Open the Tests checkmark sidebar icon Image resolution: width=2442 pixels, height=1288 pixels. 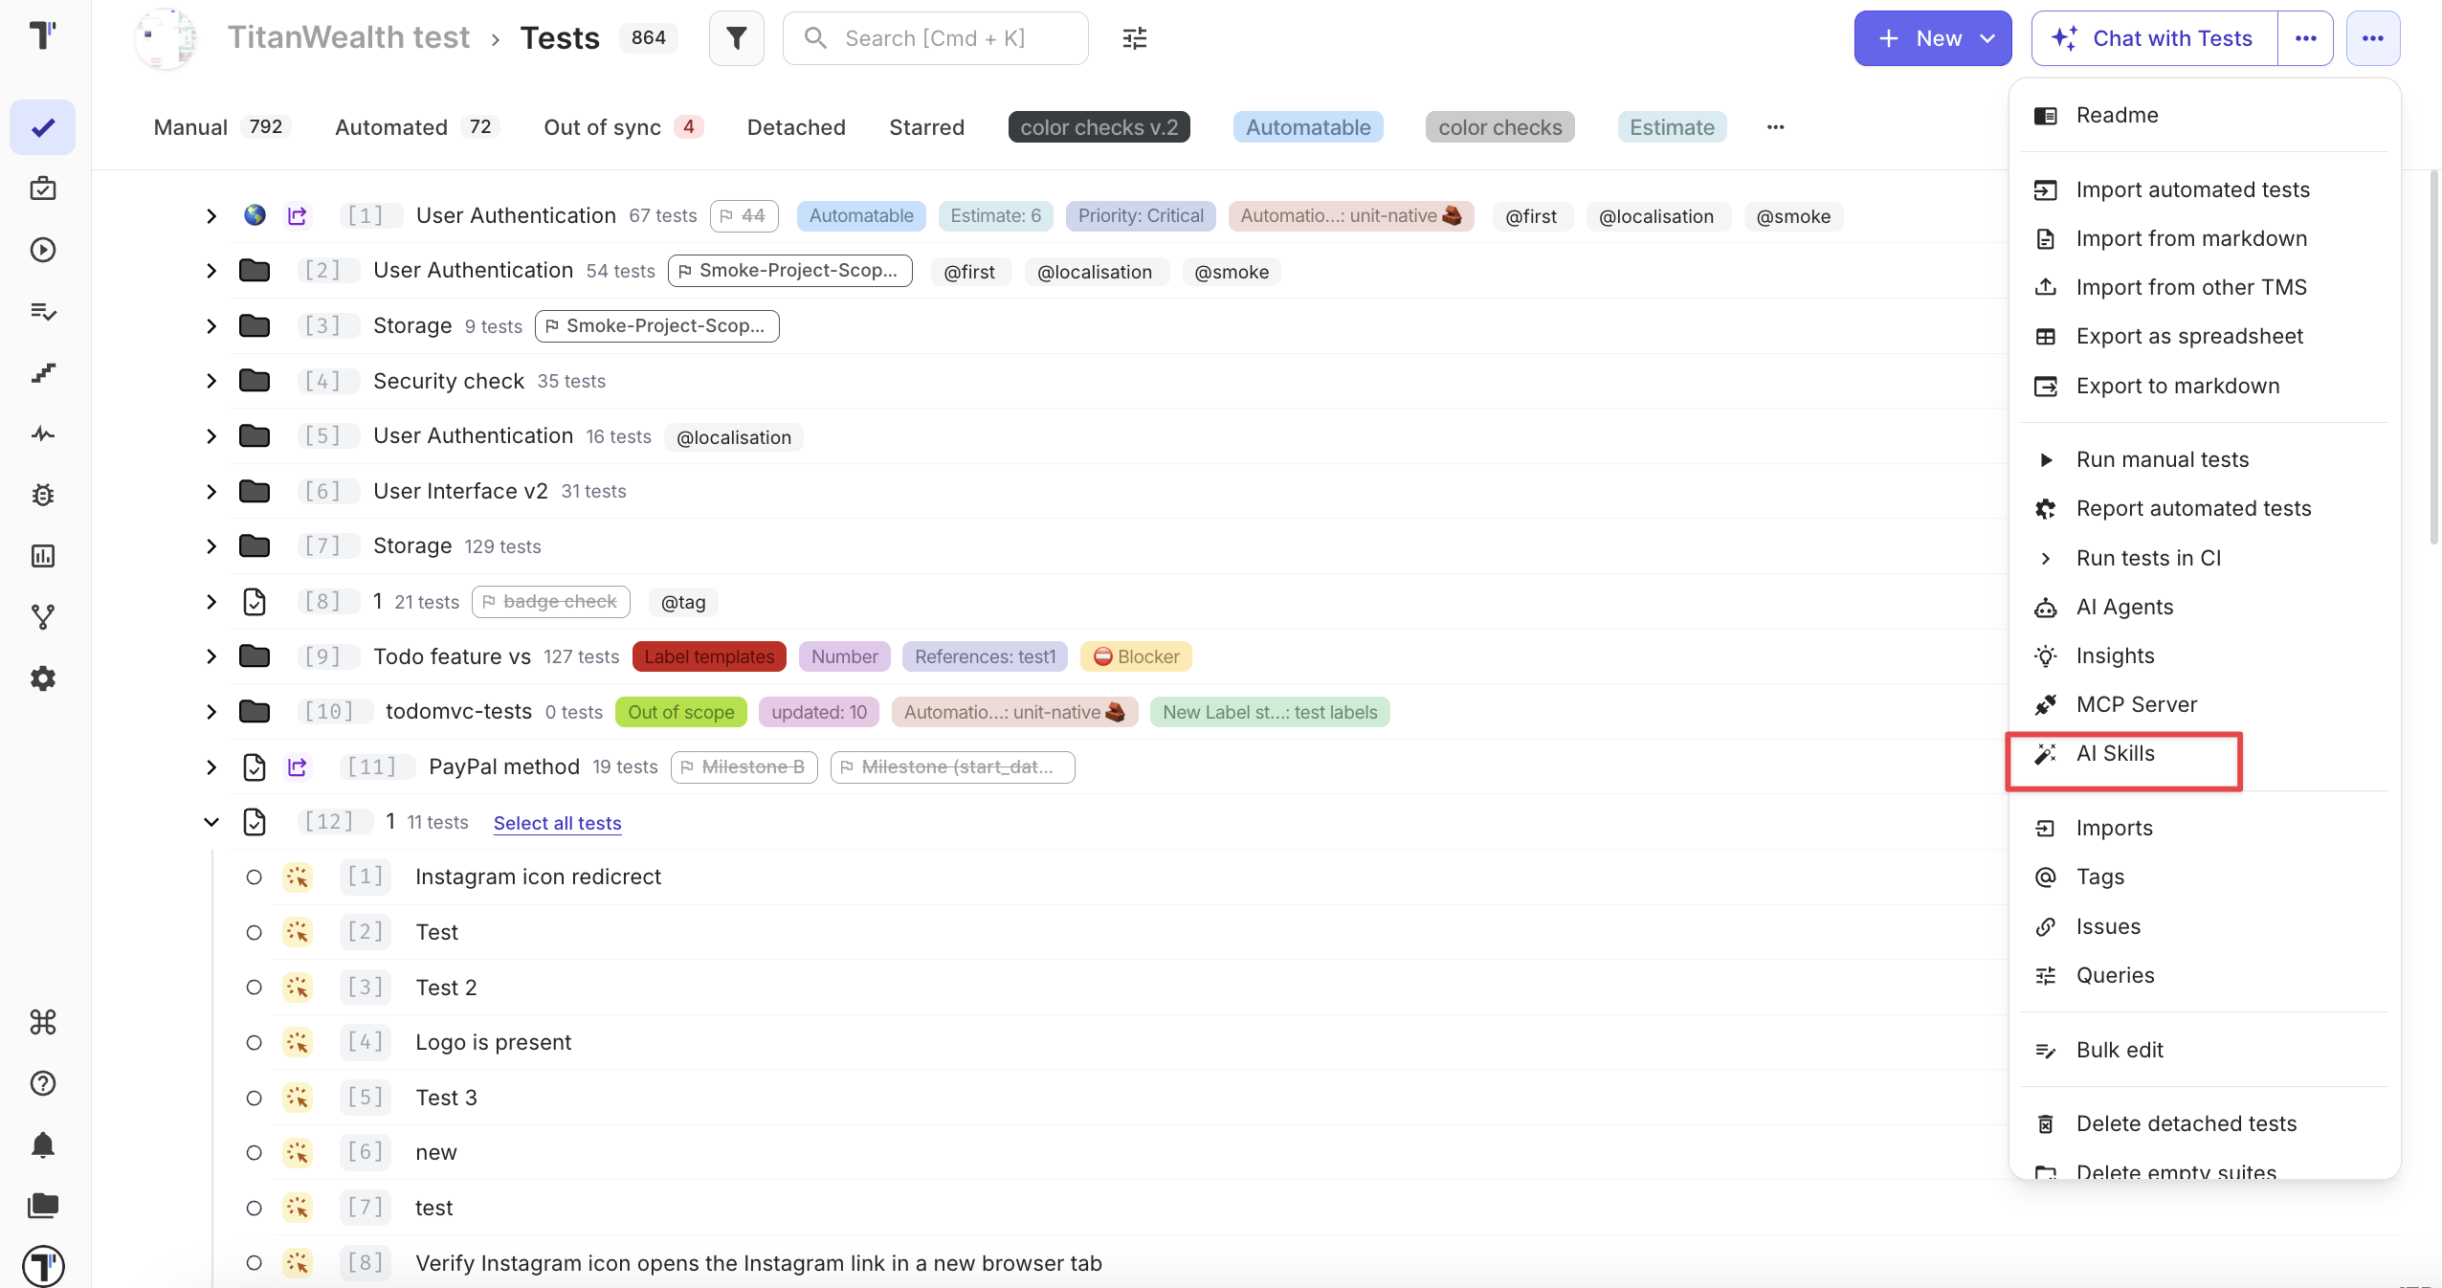point(43,127)
